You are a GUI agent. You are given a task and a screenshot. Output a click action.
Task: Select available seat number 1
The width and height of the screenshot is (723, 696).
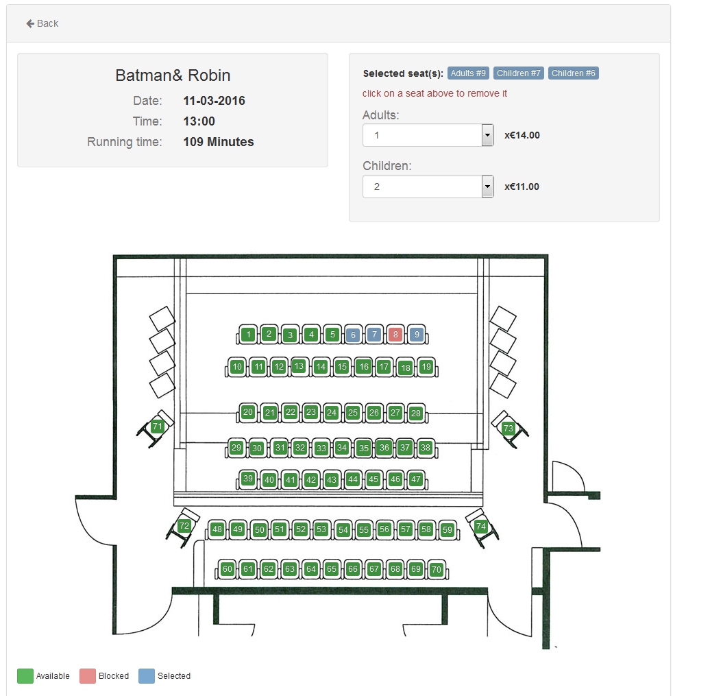pyautogui.click(x=248, y=335)
